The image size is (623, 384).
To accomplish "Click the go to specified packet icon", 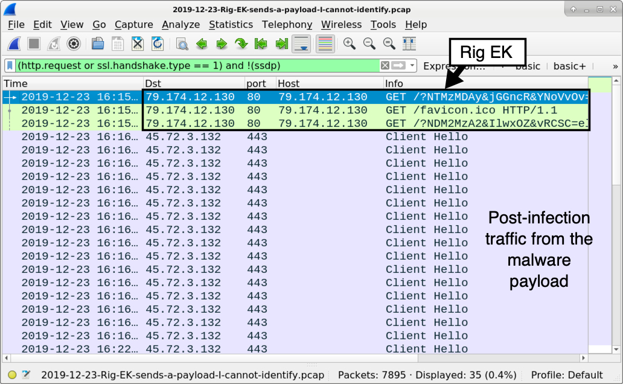I will click(x=241, y=43).
